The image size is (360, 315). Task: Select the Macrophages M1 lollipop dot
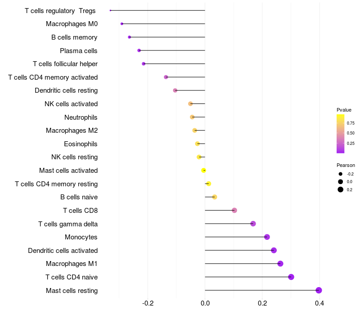[x=280, y=264]
